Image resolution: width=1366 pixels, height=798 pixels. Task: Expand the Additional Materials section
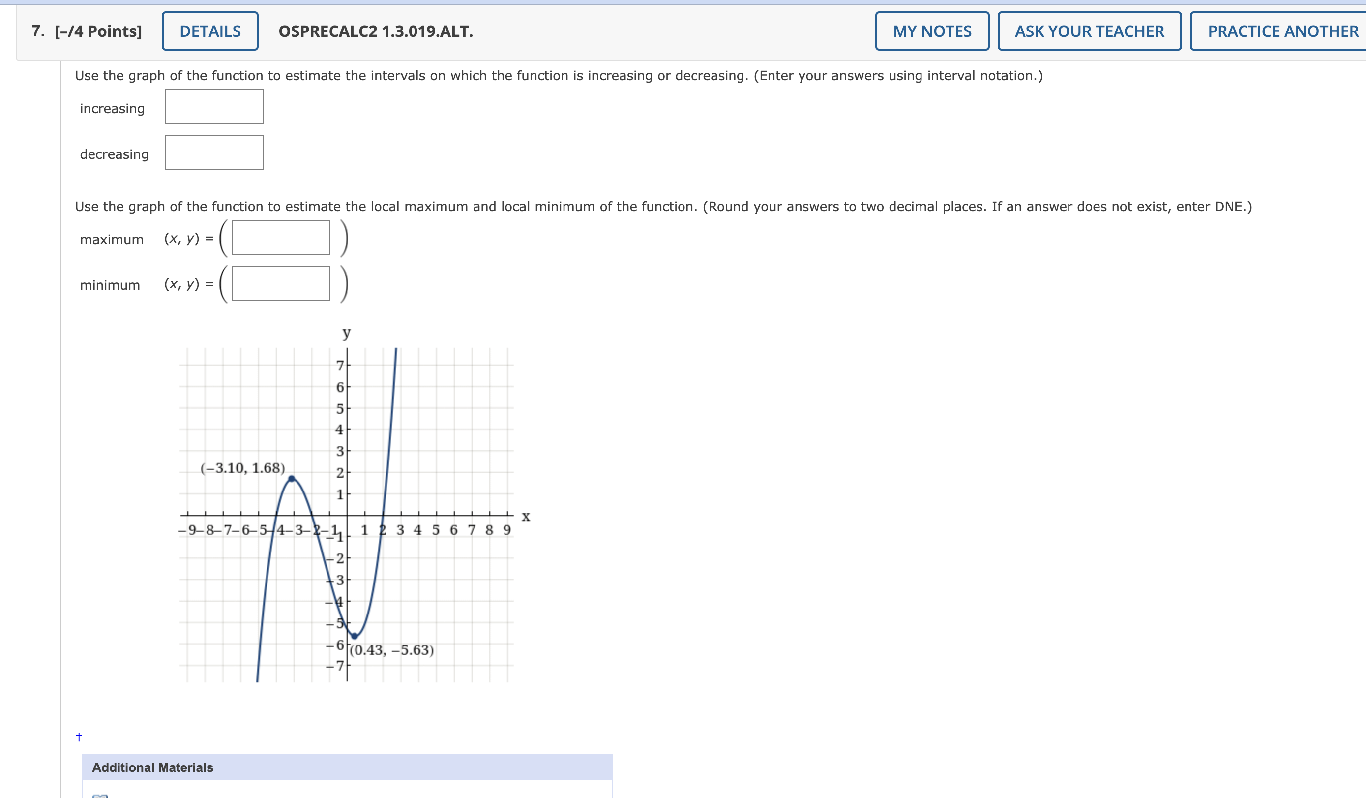tap(152, 767)
